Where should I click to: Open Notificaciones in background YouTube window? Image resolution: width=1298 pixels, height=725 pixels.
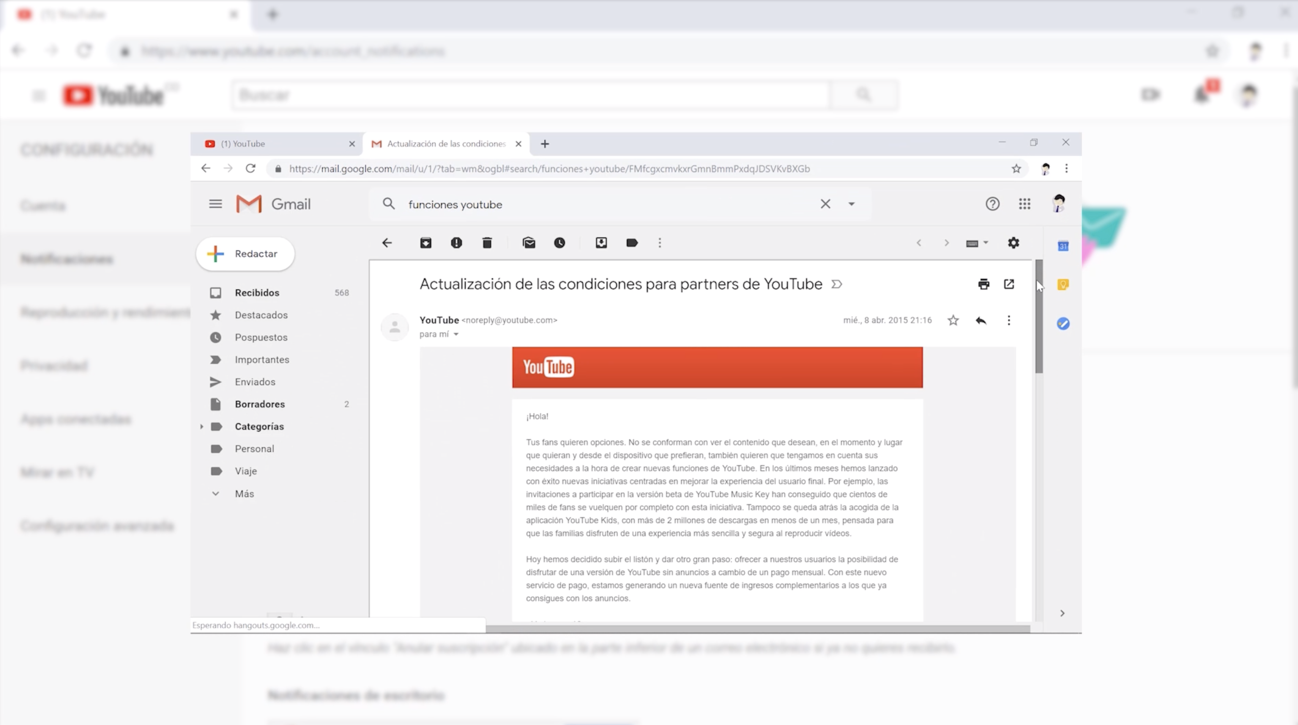pyautogui.click(x=67, y=259)
